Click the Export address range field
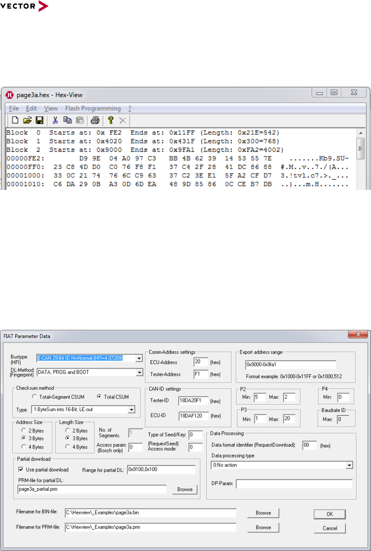371x551 pixels. (x=291, y=365)
